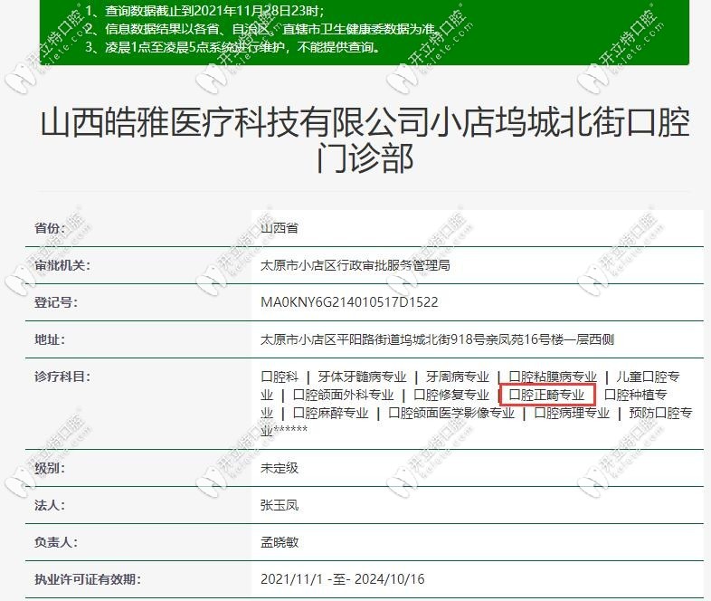The image size is (711, 601).
Task: Click 口腔颌面医学影像专业 subject
Action: [x=451, y=413]
